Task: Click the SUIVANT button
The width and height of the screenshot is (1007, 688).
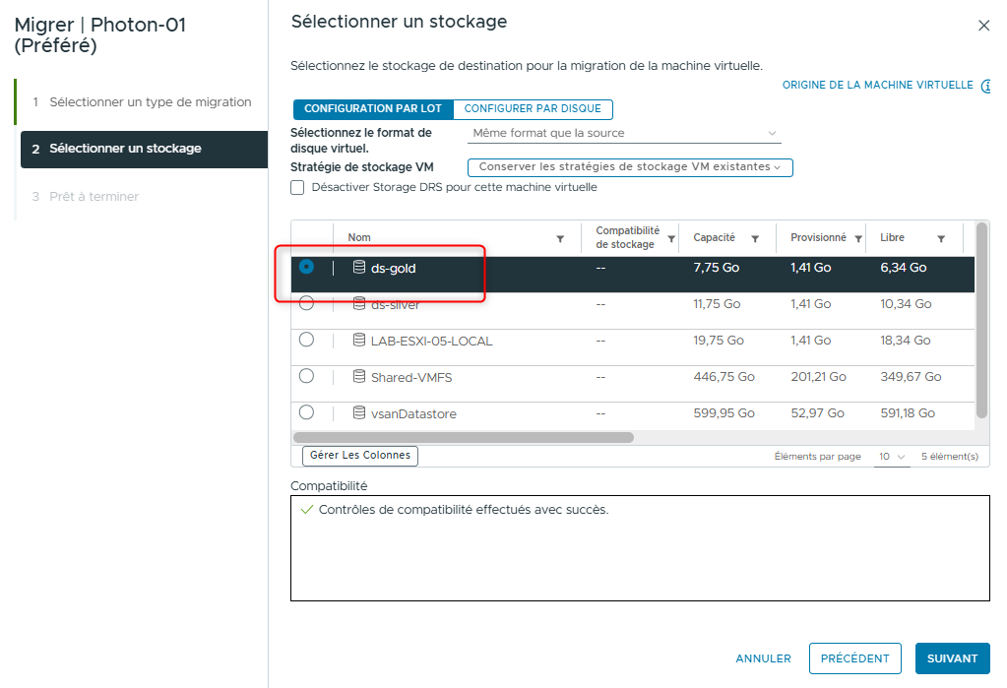Action: (951, 657)
